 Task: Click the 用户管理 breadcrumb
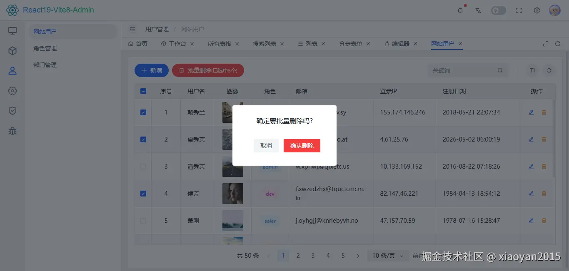157,29
